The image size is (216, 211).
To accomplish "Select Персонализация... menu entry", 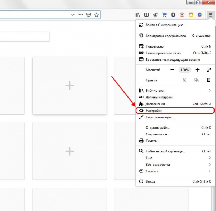I will (175, 117).
